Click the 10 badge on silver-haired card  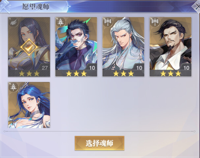click(x=139, y=68)
